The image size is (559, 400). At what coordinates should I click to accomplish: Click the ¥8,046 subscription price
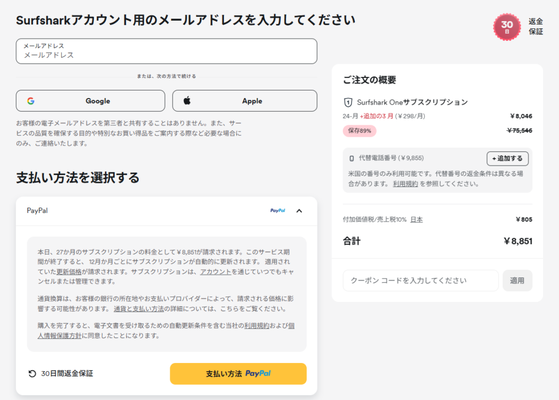(x=521, y=116)
